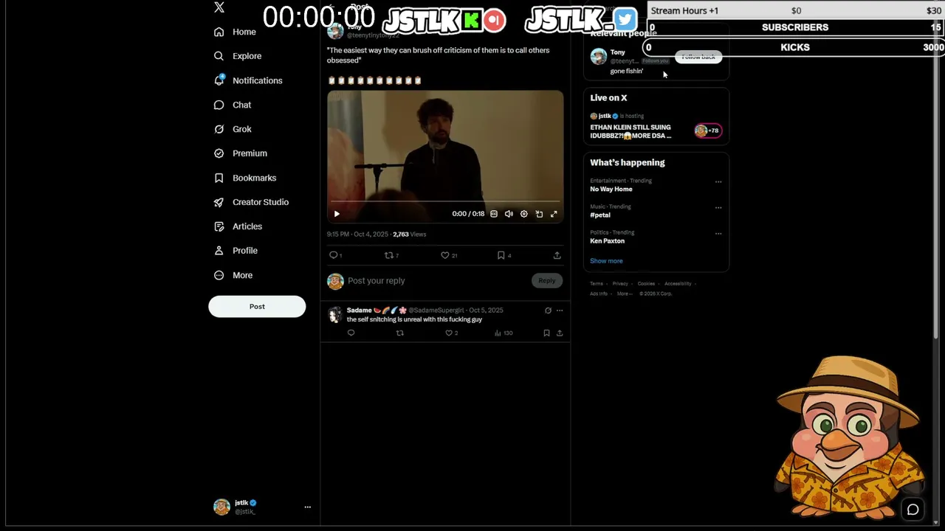Viewport: 945px width, 531px height.
Task: Click the Reply button
Action: point(547,281)
